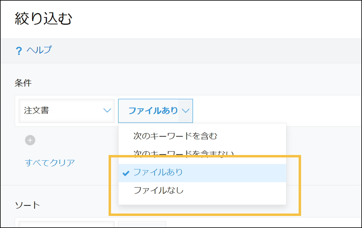This screenshot has width=362, height=228.
Task: Open the second sort order dropdown under ソート
Action: 142,224
